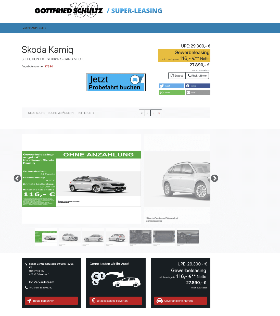
Task: Send the offer by mail
Action: [198, 92]
